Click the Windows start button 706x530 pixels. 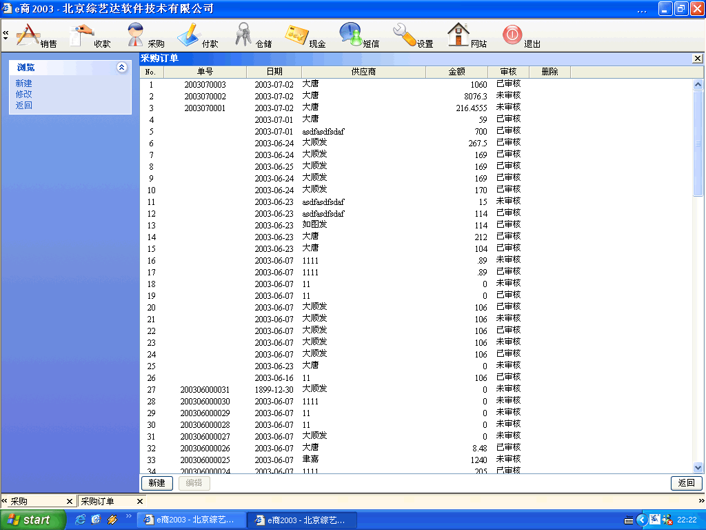click(x=33, y=520)
